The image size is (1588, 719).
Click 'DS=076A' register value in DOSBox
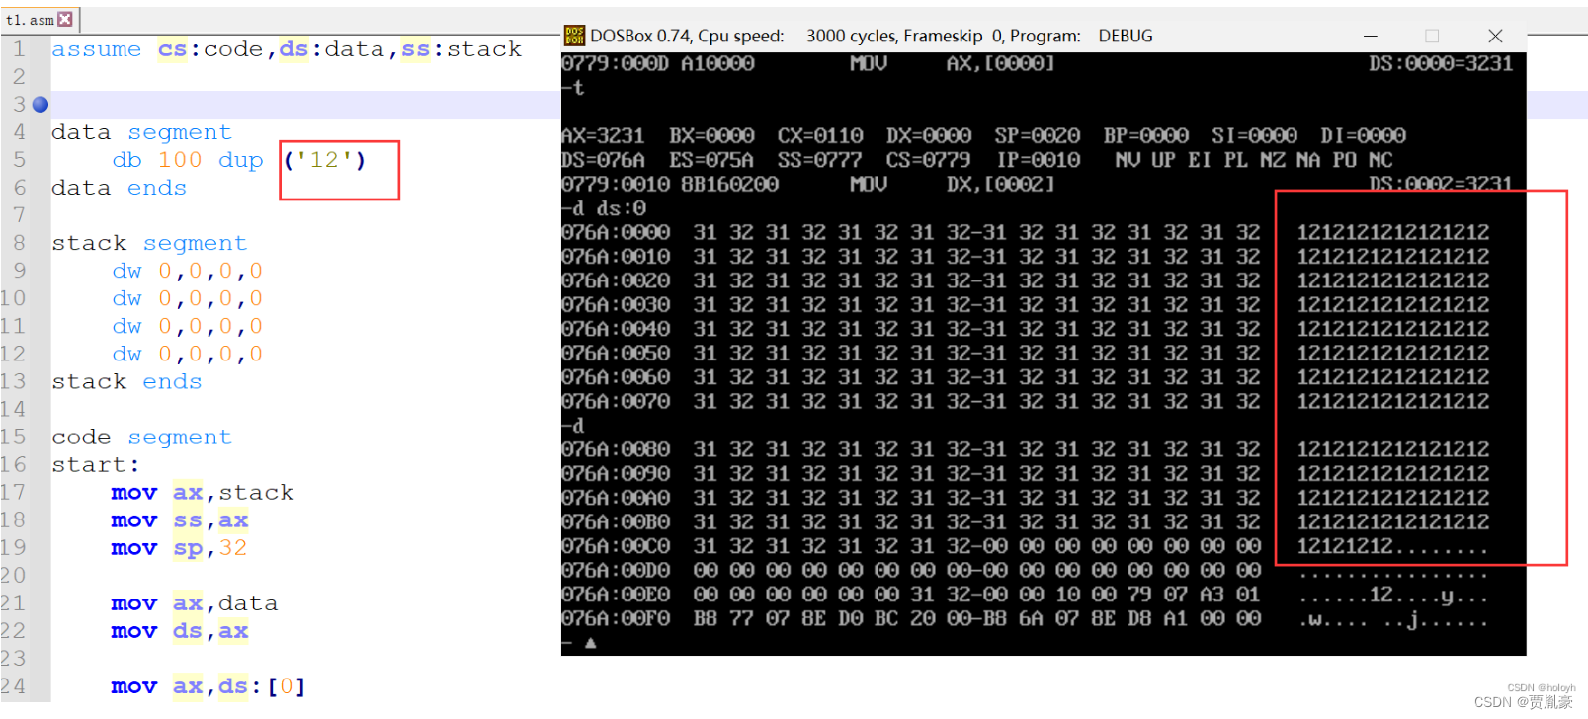pos(603,160)
